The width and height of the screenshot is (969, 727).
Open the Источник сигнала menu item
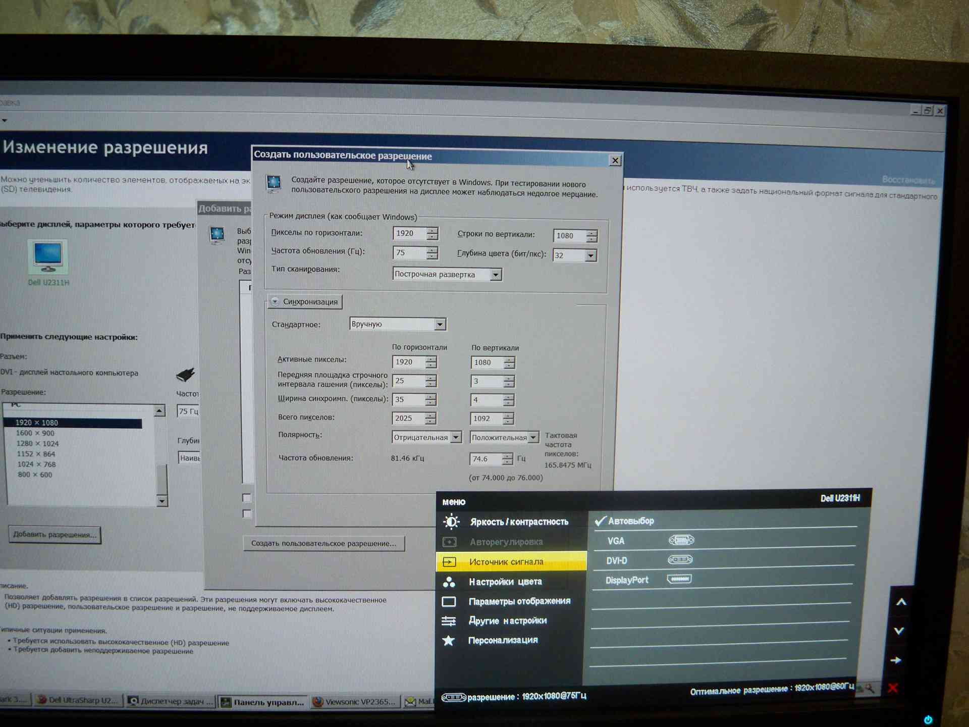506,562
